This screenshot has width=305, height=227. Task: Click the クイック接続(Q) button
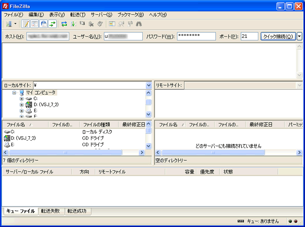pyautogui.click(x=278, y=36)
